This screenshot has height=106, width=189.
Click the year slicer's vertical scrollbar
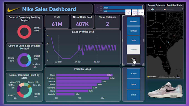point(142,7)
